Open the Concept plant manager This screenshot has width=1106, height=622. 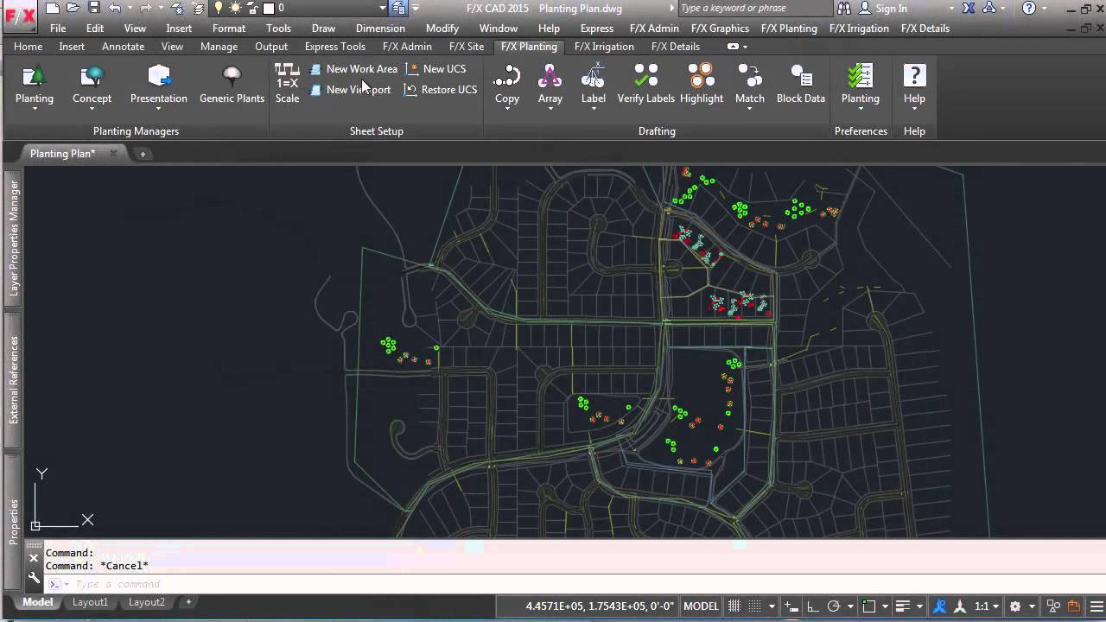tap(92, 86)
